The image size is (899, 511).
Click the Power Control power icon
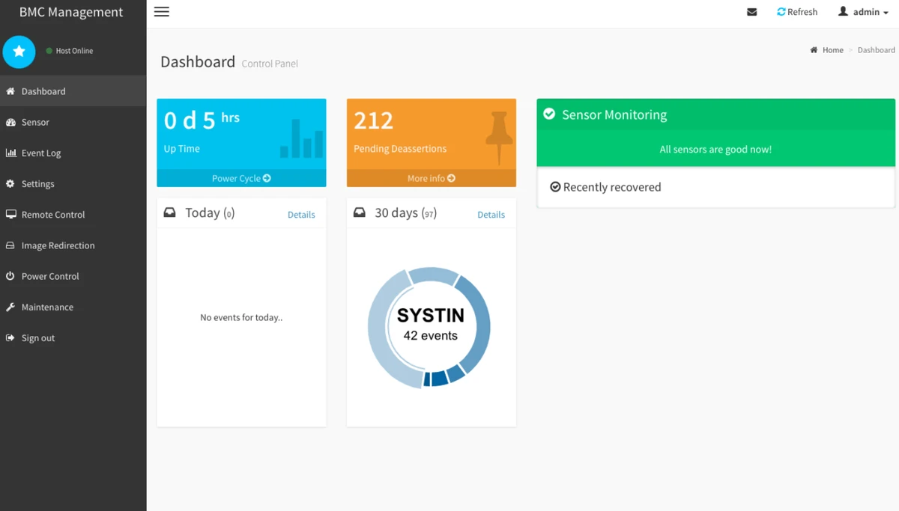(10, 276)
